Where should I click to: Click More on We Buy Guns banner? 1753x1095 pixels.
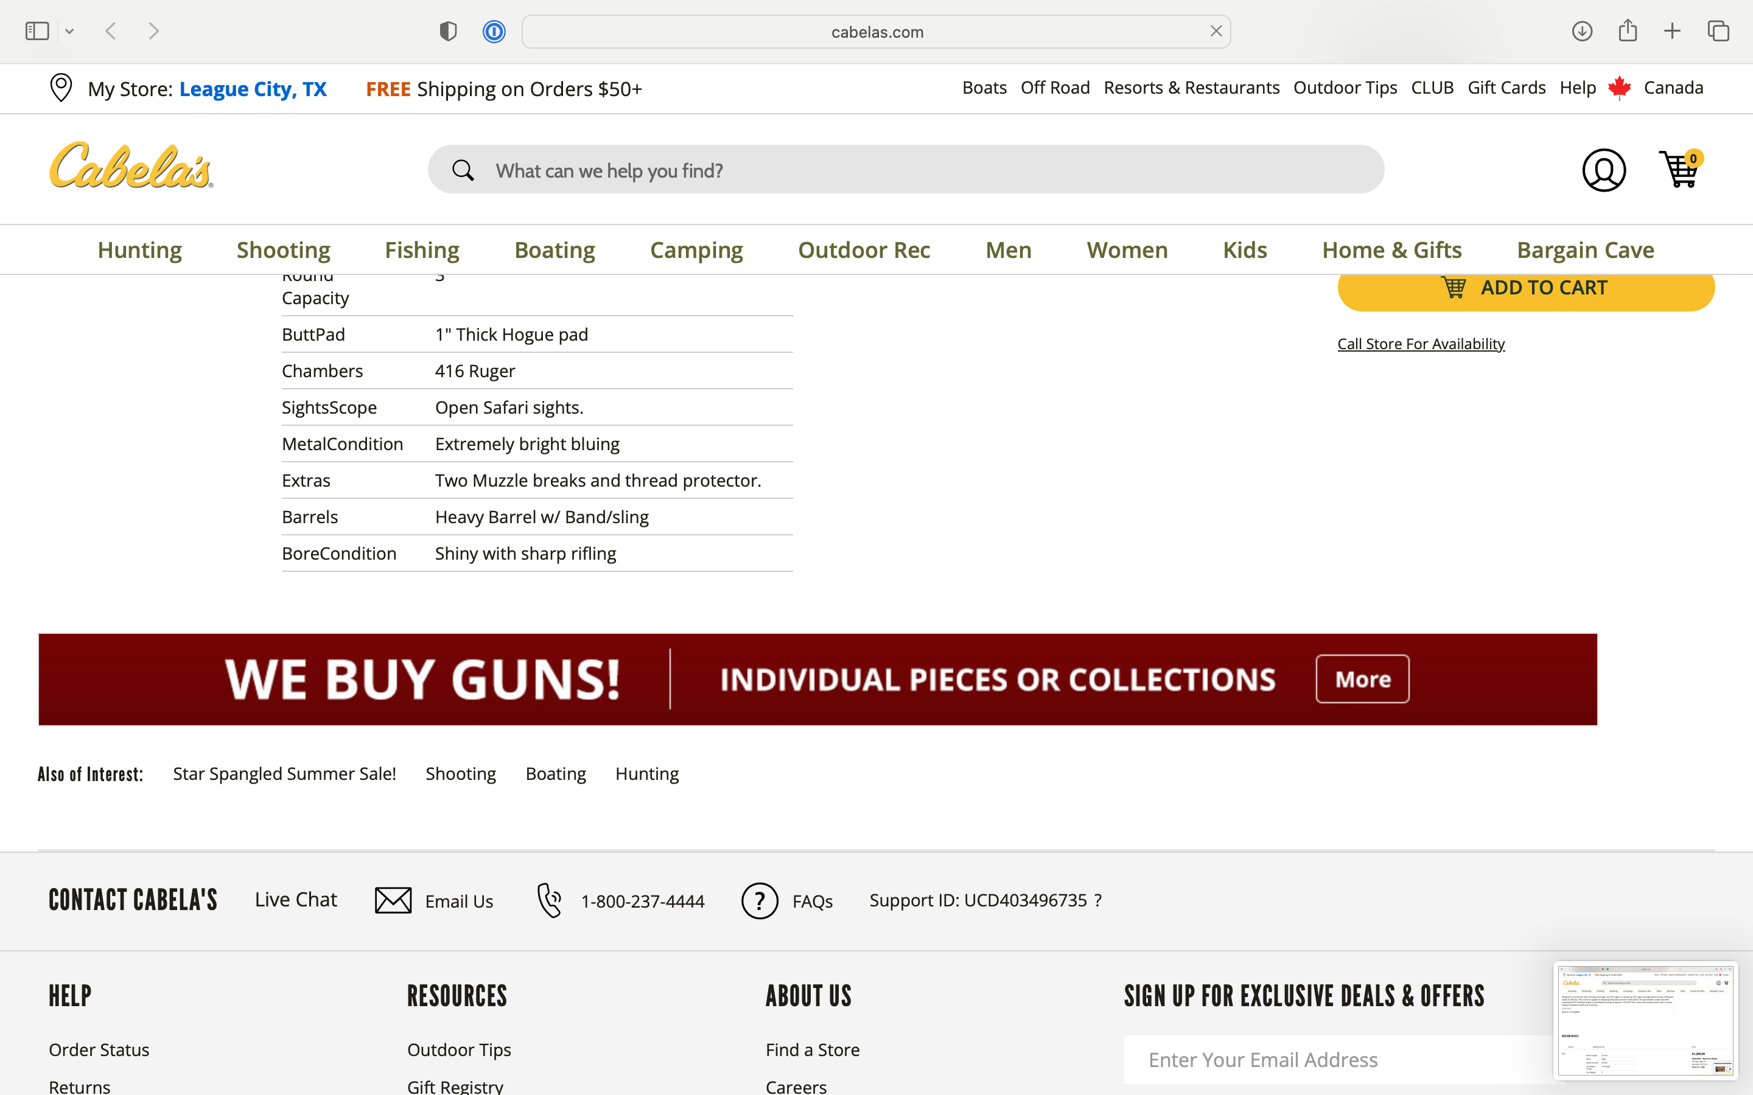1362,678
